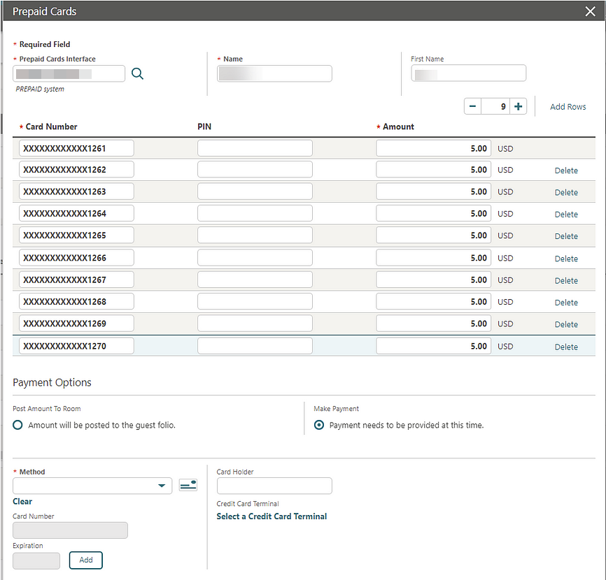
Task: Click the disabled payment Card Number field
Action: [x=70, y=530]
